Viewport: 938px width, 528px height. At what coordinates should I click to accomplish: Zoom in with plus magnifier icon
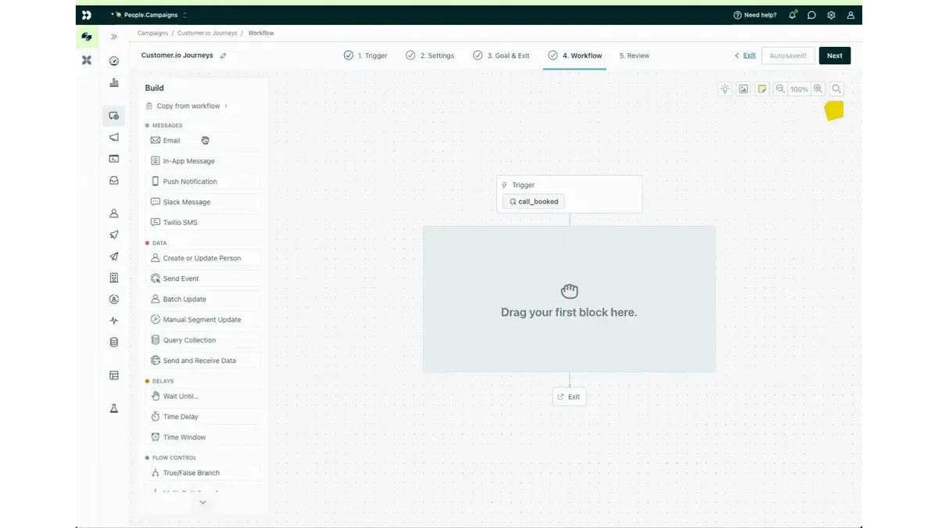tap(818, 89)
